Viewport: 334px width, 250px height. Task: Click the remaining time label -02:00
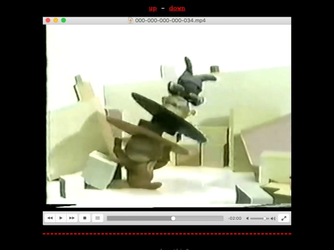(x=234, y=219)
